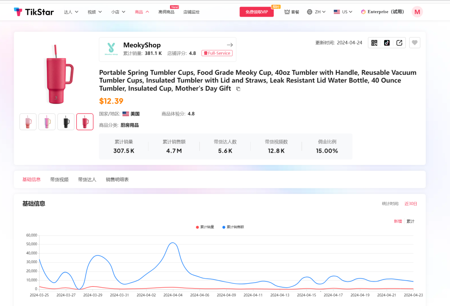Click the 12.8 K video count value

276,151
